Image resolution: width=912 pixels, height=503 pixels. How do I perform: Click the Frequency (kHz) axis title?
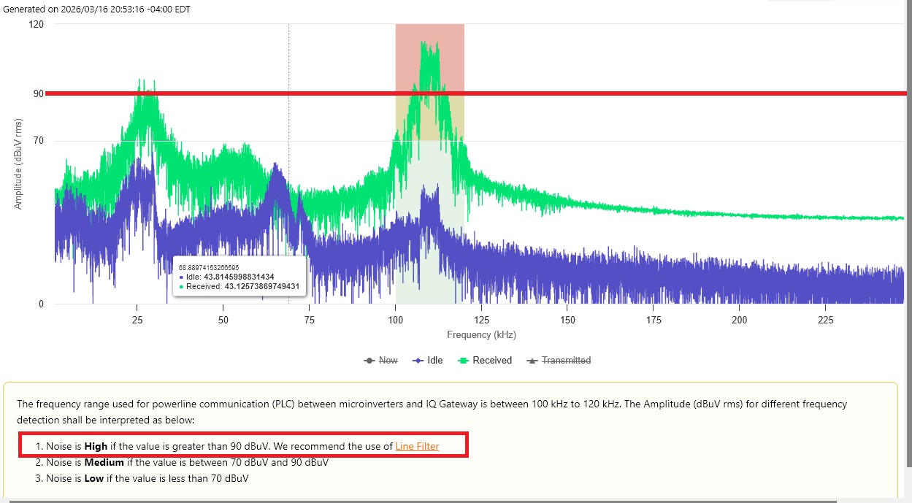pyautogui.click(x=481, y=335)
